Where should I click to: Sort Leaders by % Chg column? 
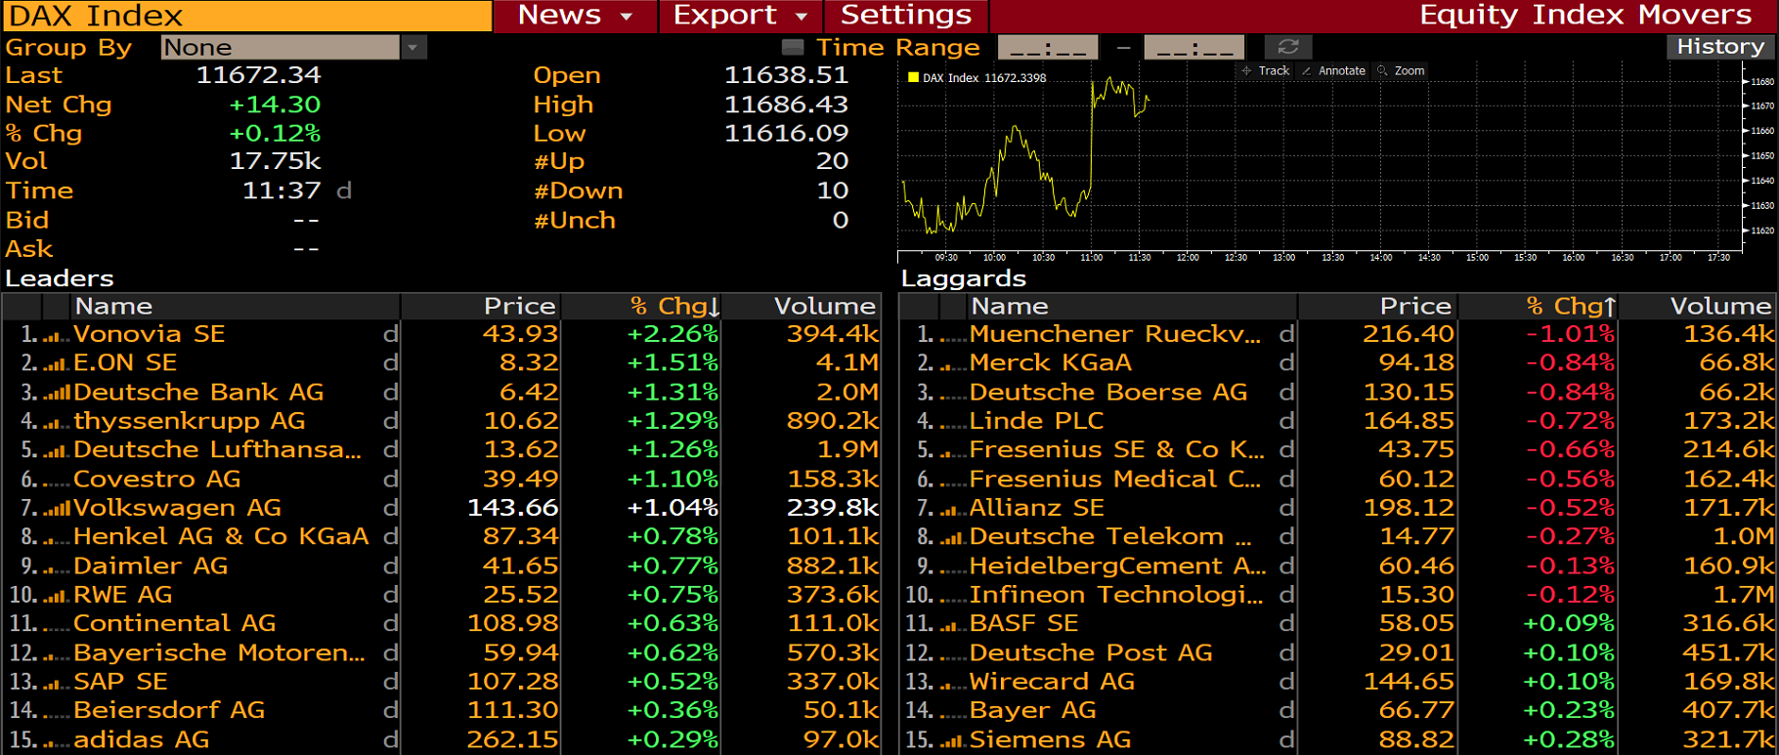pos(641,307)
